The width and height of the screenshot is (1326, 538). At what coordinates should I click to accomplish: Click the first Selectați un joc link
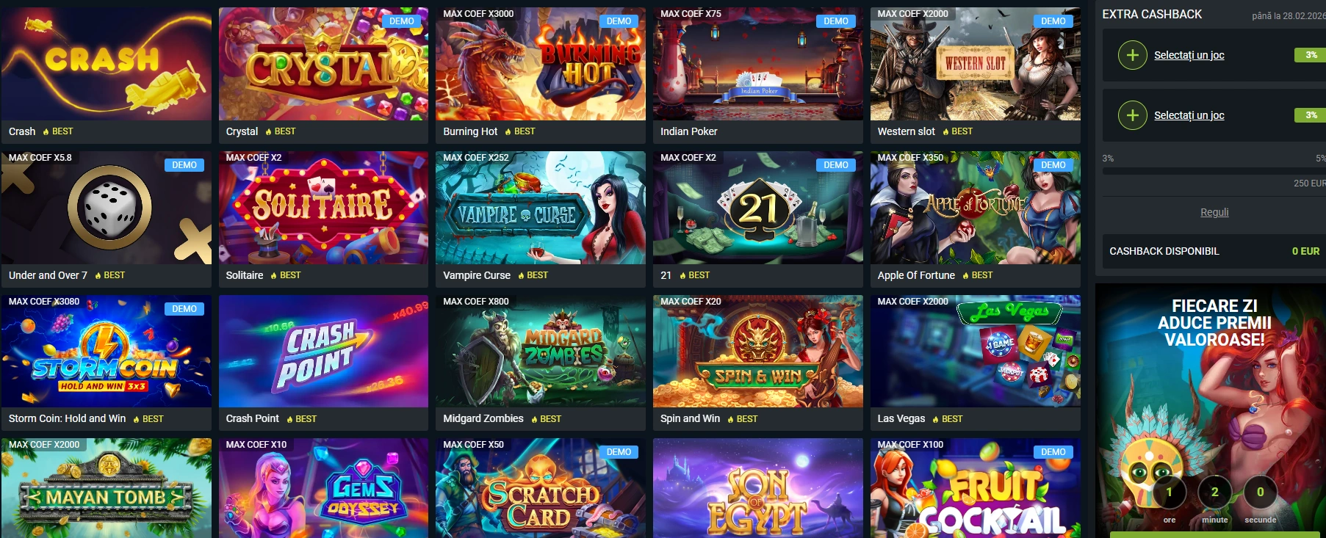coord(1189,55)
